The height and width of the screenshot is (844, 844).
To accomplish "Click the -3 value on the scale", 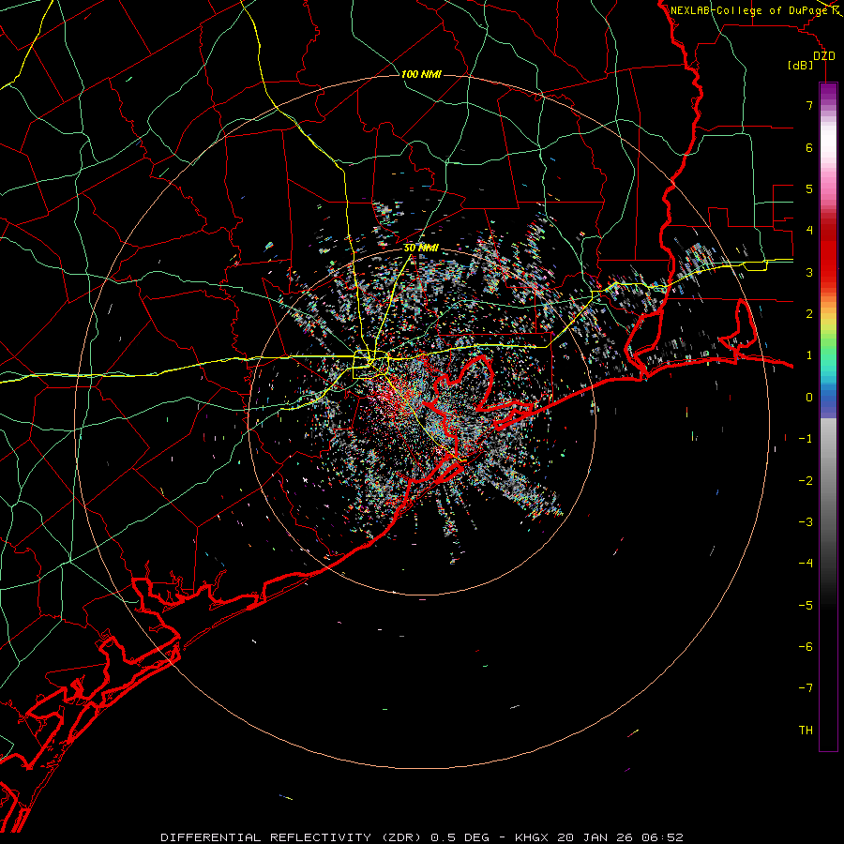I will (x=806, y=522).
